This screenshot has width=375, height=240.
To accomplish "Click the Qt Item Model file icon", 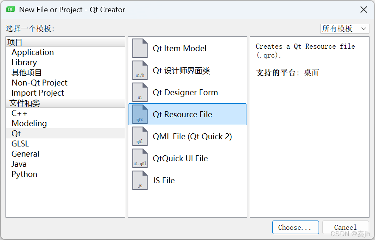I will click(x=140, y=48).
